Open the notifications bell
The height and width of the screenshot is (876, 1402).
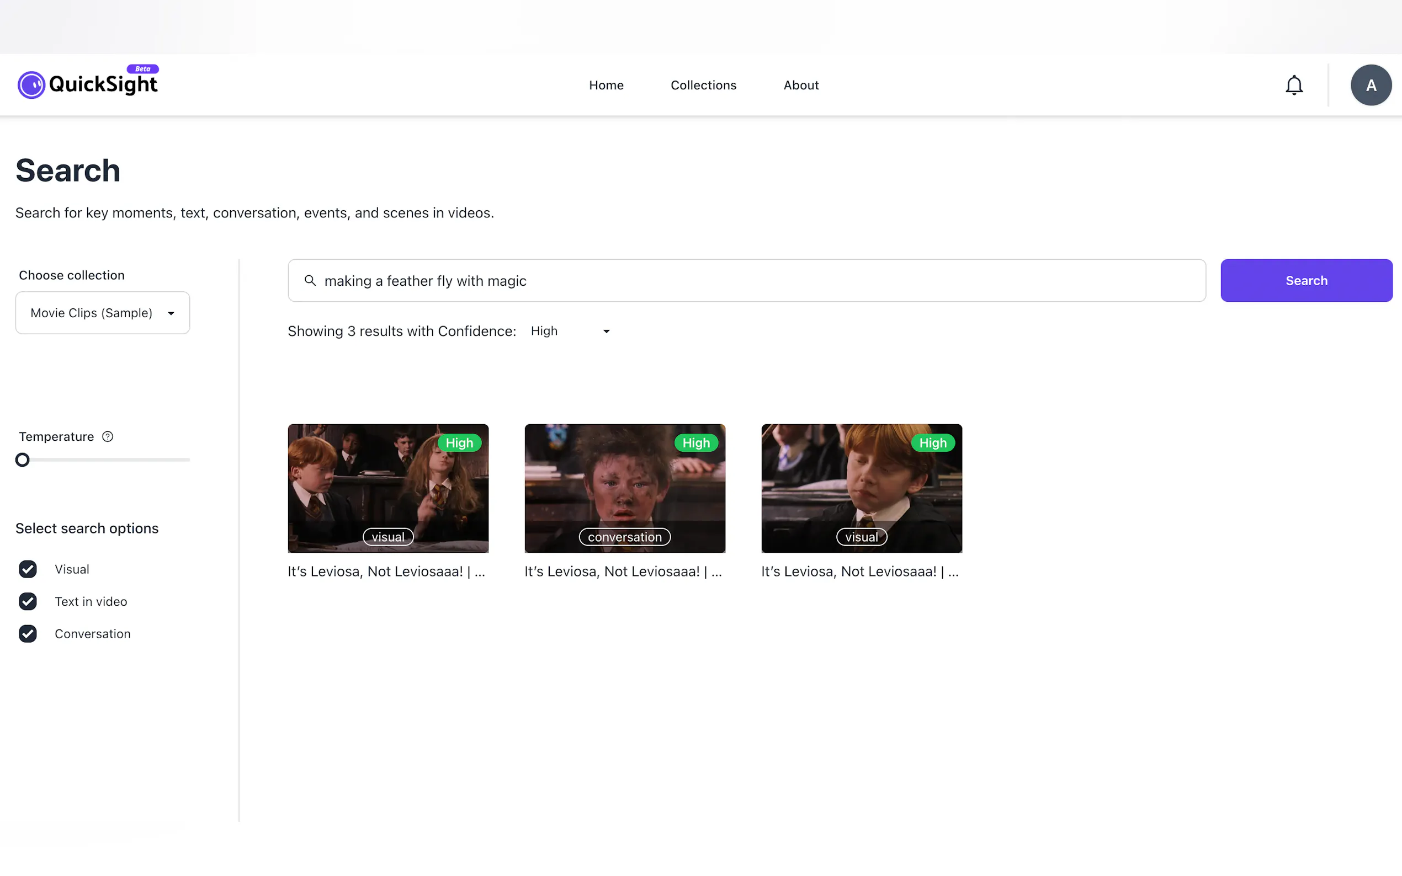coord(1294,85)
